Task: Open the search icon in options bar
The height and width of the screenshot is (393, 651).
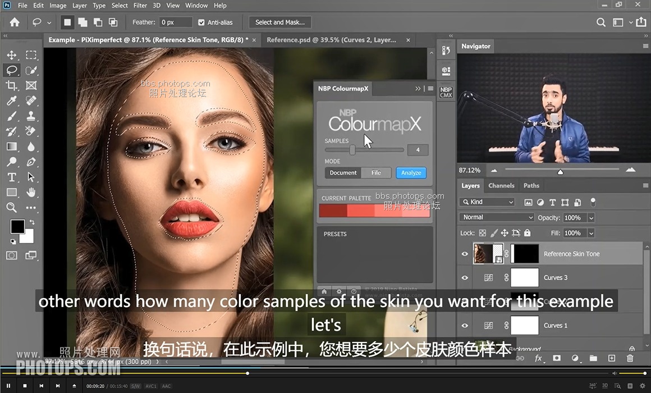Action: tap(600, 22)
